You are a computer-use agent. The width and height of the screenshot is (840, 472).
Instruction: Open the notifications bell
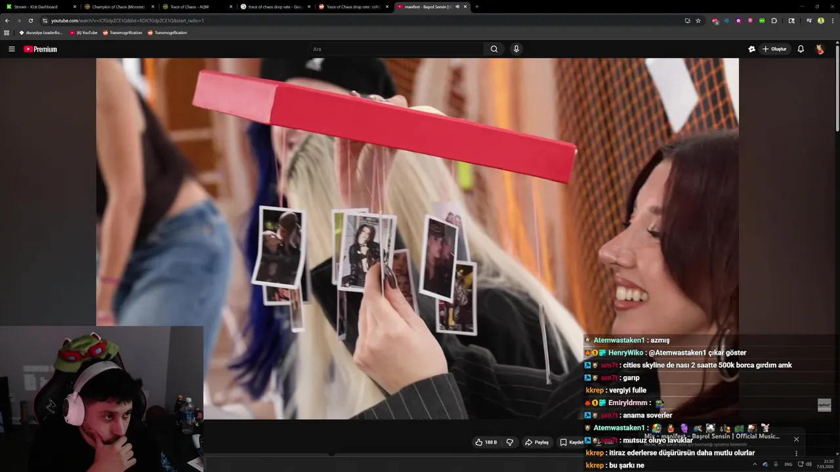point(801,49)
